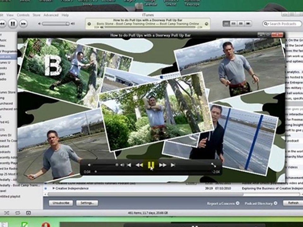Viewport: 303px width, 227px height.
Task: Switch to the first list view button
Action: pyautogui.click(x=226, y=24)
